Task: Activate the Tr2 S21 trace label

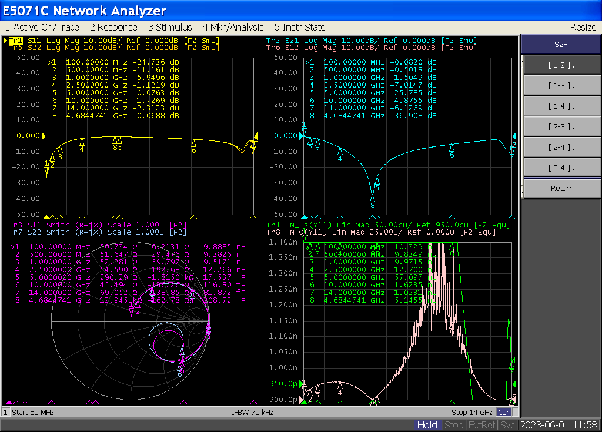Action: pos(372,41)
